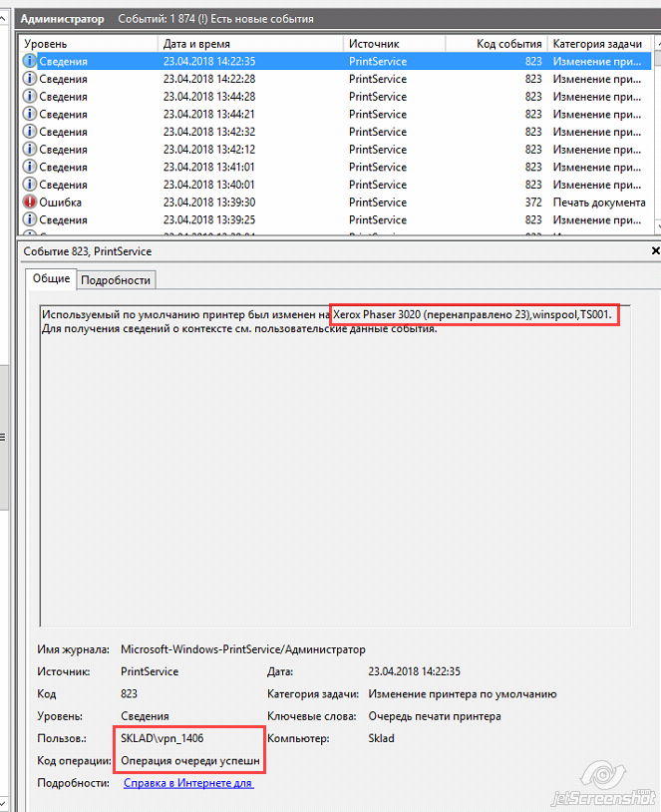
Task: Click the Источник column header
Action: tap(393, 44)
